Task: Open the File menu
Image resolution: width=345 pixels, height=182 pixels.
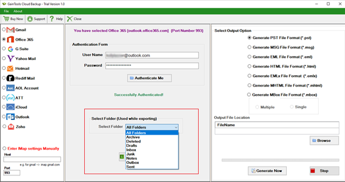Action: 6,11
